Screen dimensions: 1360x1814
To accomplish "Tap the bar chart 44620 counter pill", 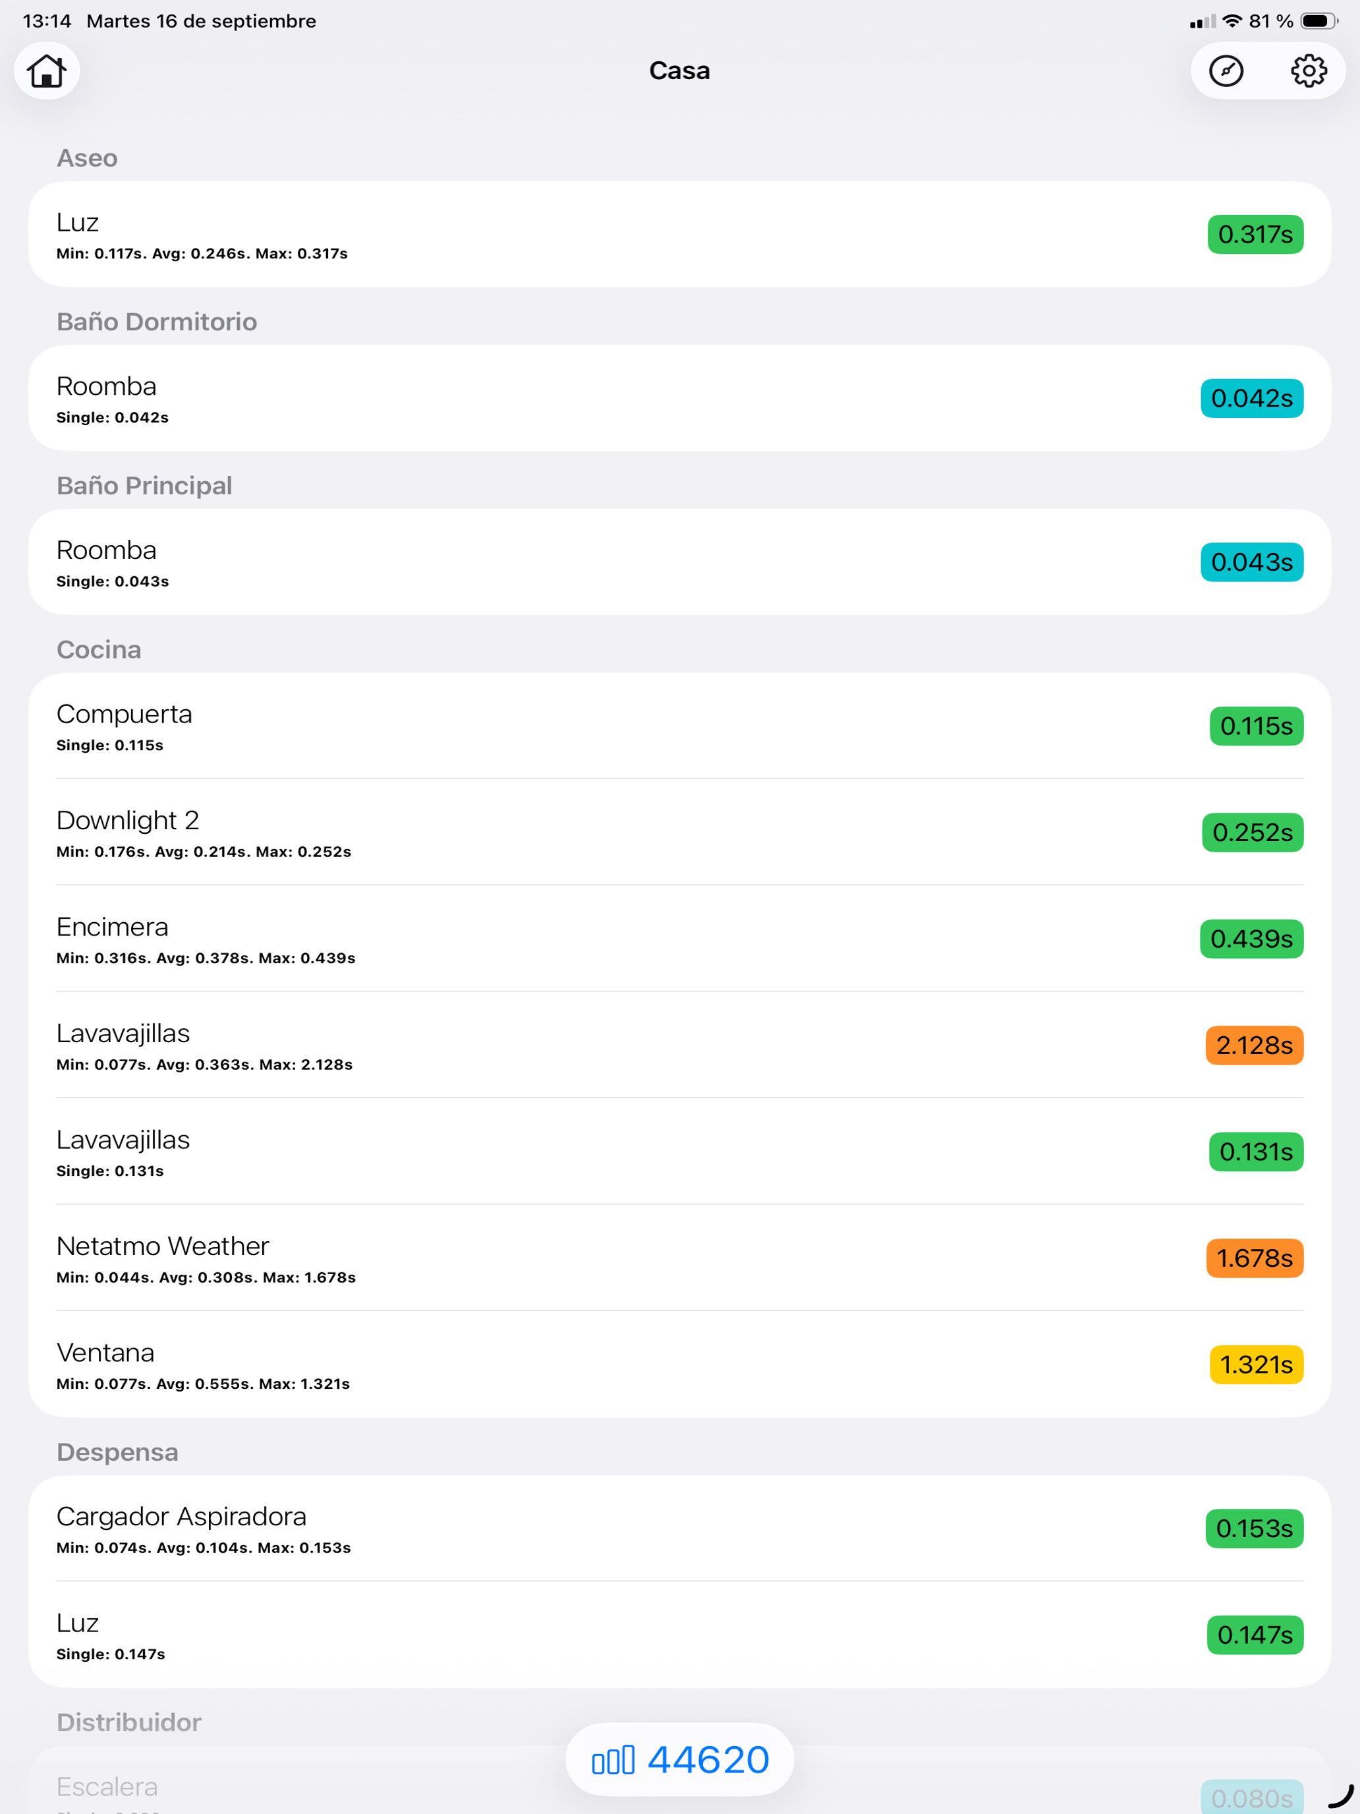I will pos(679,1759).
